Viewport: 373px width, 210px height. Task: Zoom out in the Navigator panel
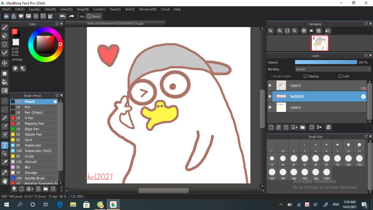click(x=294, y=31)
